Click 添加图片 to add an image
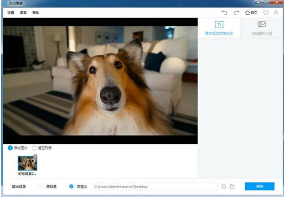This screenshot has width=284, height=197. [x=18, y=148]
